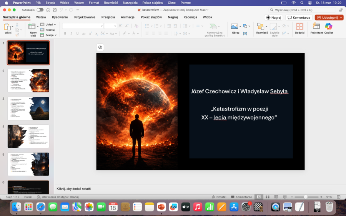Click the Nagraj button
The height and width of the screenshot is (216, 346).
pos(273,18)
